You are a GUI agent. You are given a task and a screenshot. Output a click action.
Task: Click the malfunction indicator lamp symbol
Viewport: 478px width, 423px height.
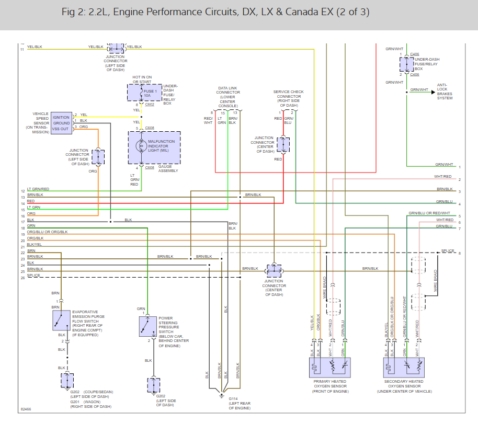[141, 146]
